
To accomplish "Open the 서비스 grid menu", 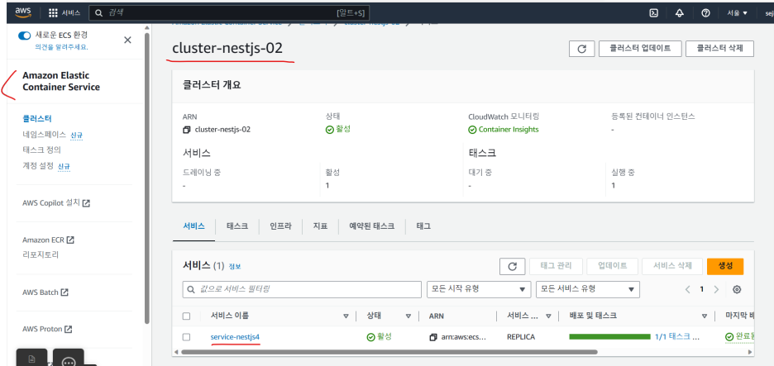I will (x=64, y=13).
